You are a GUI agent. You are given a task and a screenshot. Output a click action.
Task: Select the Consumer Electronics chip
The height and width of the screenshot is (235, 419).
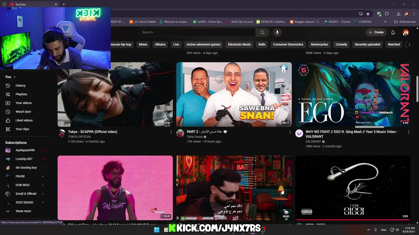pyautogui.click(x=288, y=44)
